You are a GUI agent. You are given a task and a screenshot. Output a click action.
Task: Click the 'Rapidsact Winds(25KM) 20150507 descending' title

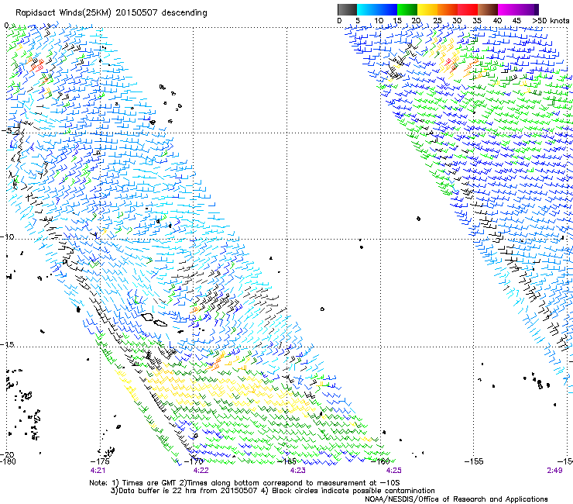click(111, 13)
